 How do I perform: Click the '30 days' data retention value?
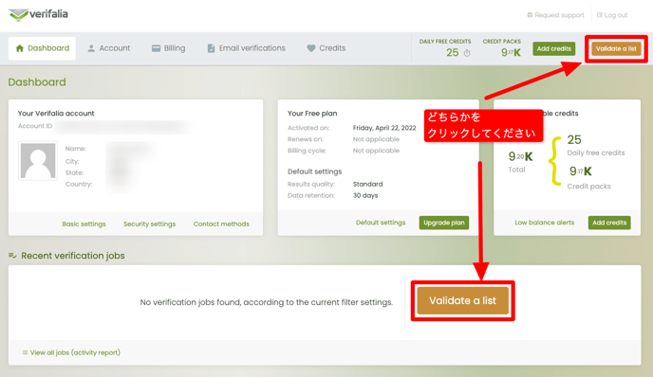(x=365, y=195)
